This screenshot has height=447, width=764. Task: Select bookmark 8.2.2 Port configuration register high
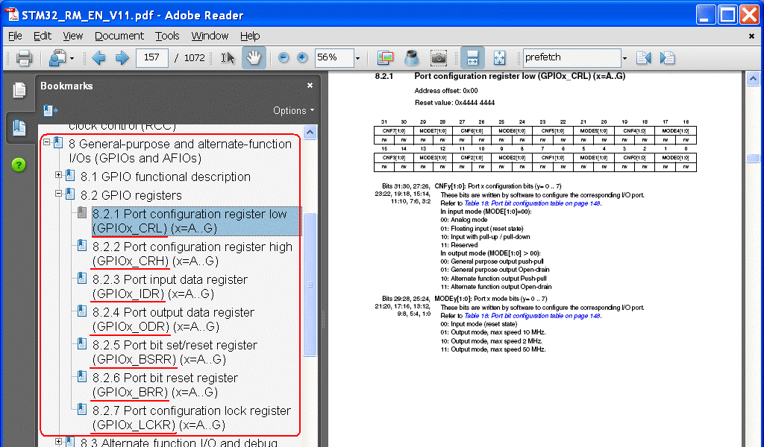pos(192,253)
